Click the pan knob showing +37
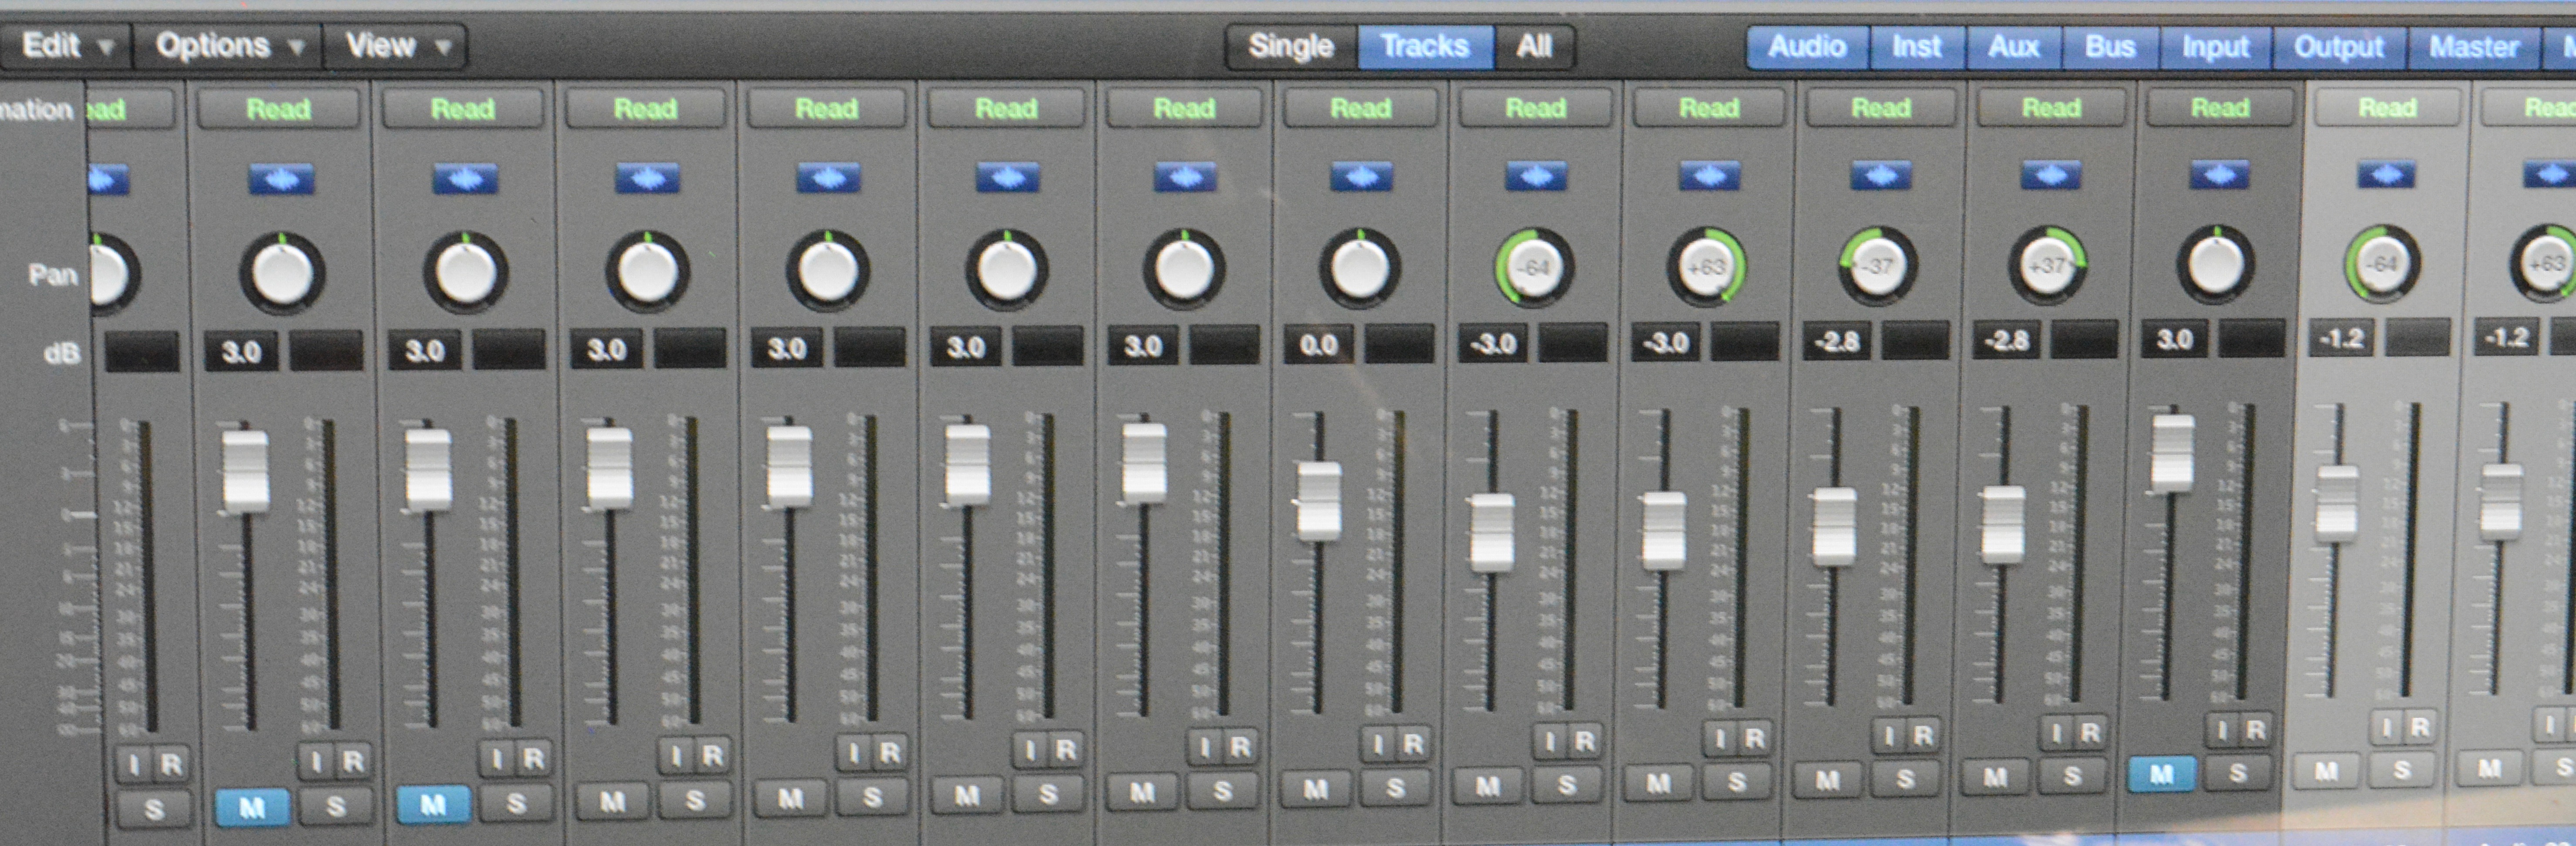The height and width of the screenshot is (846, 2576). click(x=2047, y=265)
